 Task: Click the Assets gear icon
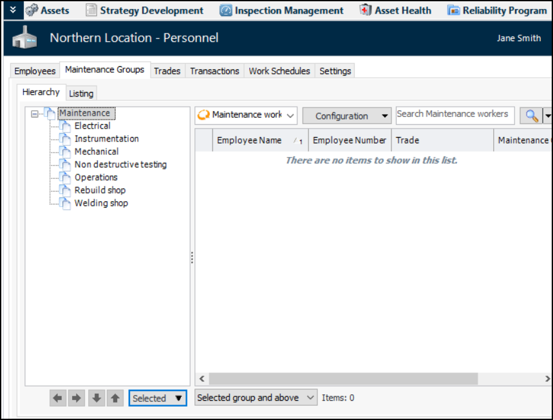(x=32, y=10)
